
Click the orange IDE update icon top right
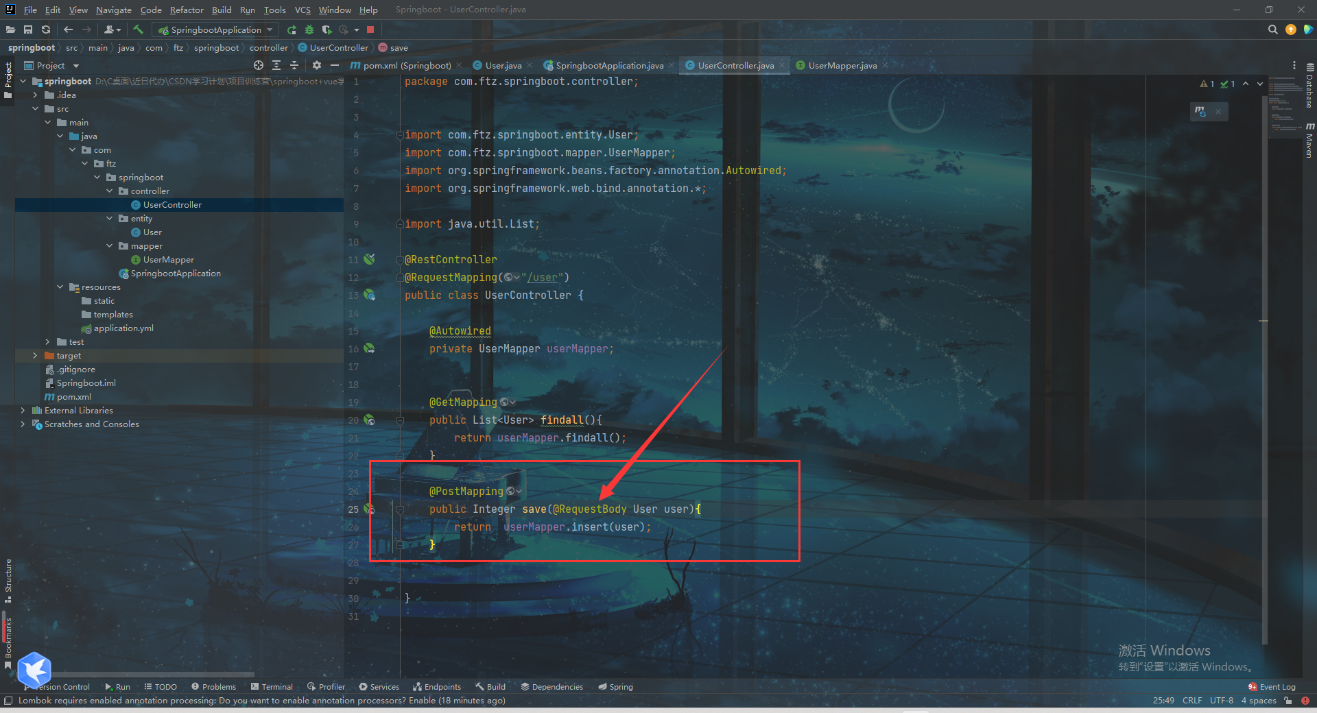tap(1291, 29)
